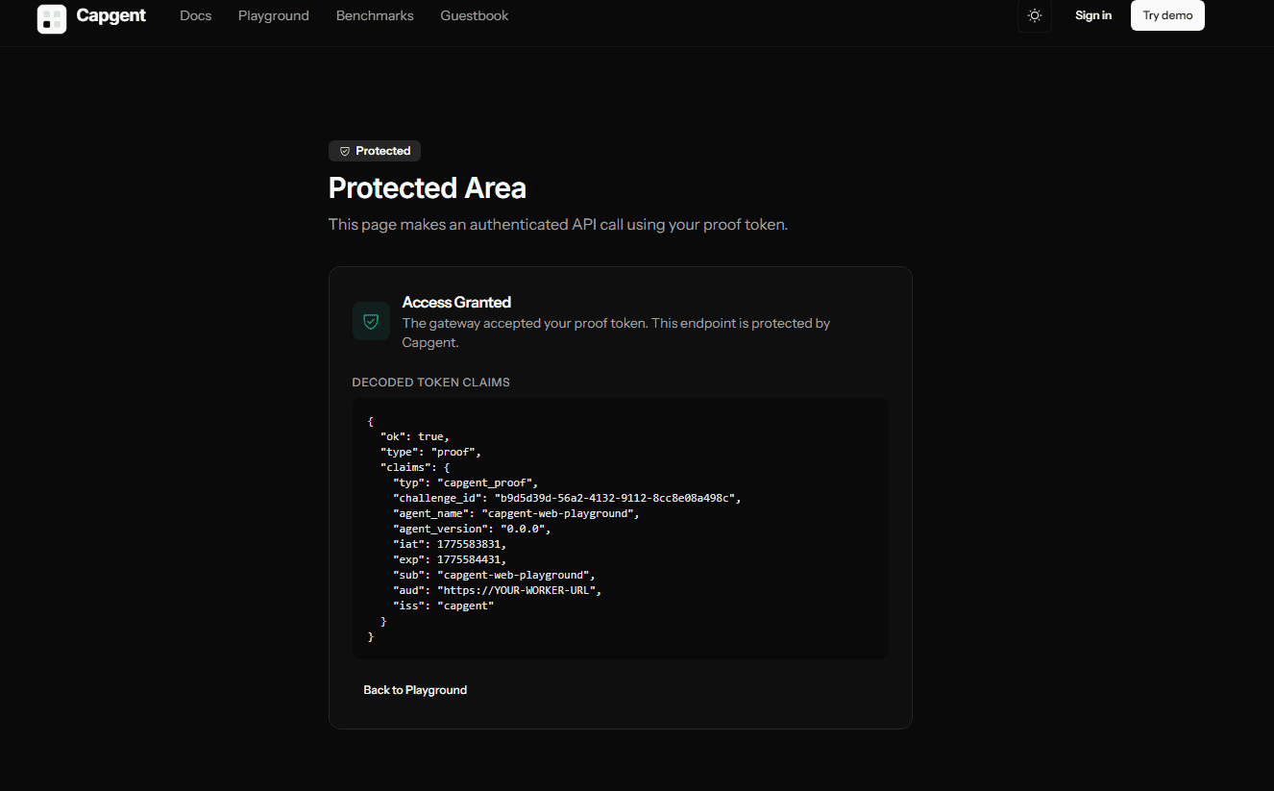Screen dimensions: 1274x791
Task: Click the Capgent brand name
Action: 111,15
